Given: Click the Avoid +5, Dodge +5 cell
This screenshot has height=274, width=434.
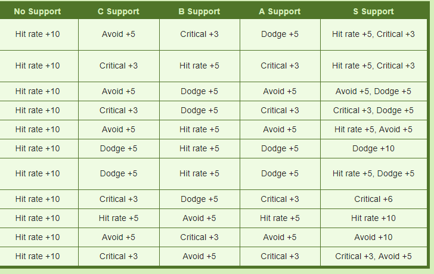Looking at the screenshot, I should pos(373,92).
